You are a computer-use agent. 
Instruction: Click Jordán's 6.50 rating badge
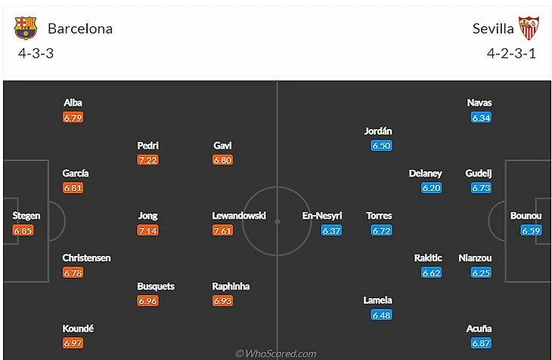[x=381, y=146]
